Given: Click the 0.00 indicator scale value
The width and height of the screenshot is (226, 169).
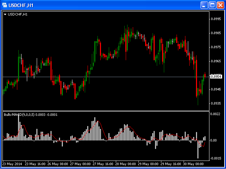Looking at the screenshot, I should (x=213, y=140).
